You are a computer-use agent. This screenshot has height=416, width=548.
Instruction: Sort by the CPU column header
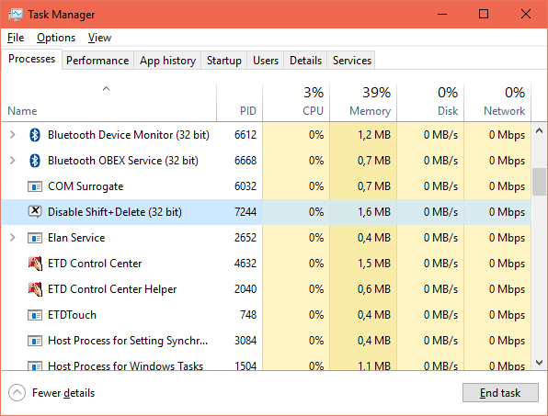296,102
